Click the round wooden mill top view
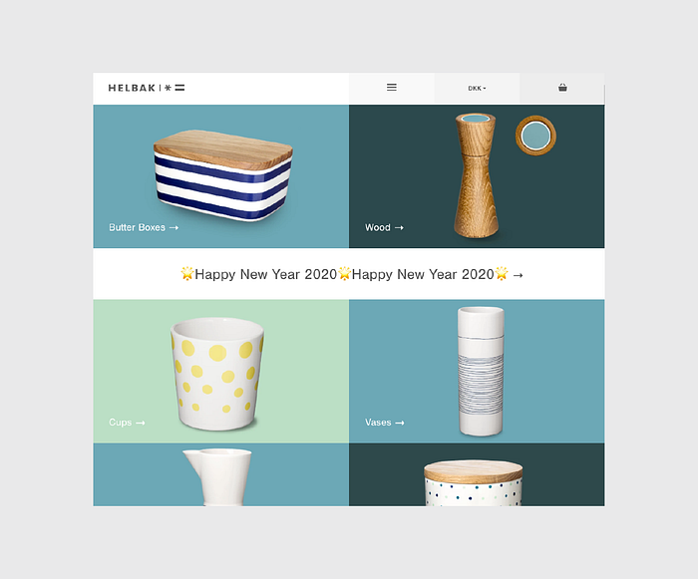Screen dimensions: 698x579 click(x=536, y=136)
